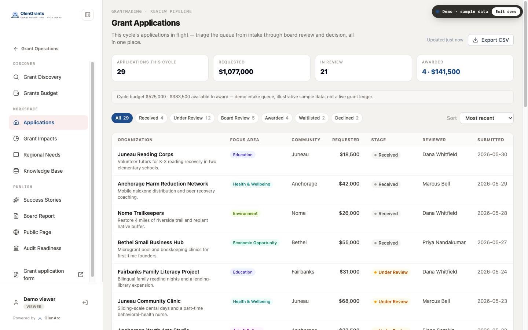Show Waitlisted applications
This screenshot has width=528, height=330.
click(x=312, y=118)
